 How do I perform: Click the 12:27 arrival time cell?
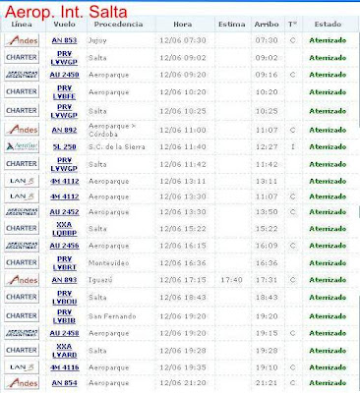click(x=267, y=147)
